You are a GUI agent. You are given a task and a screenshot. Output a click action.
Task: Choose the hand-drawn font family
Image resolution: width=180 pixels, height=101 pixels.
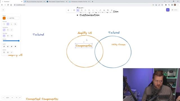[4, 30]
